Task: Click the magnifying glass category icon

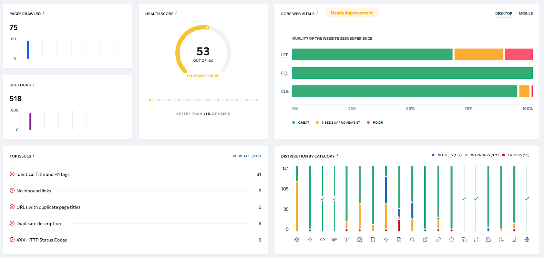Action: click(x=412, y=240)
